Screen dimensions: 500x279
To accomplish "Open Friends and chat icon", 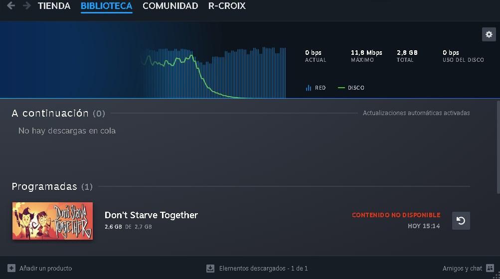I will click(490, 268).
